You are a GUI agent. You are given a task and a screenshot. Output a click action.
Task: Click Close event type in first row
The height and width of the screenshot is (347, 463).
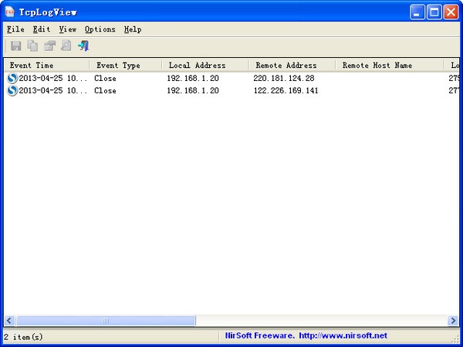(x=105, y=78)
